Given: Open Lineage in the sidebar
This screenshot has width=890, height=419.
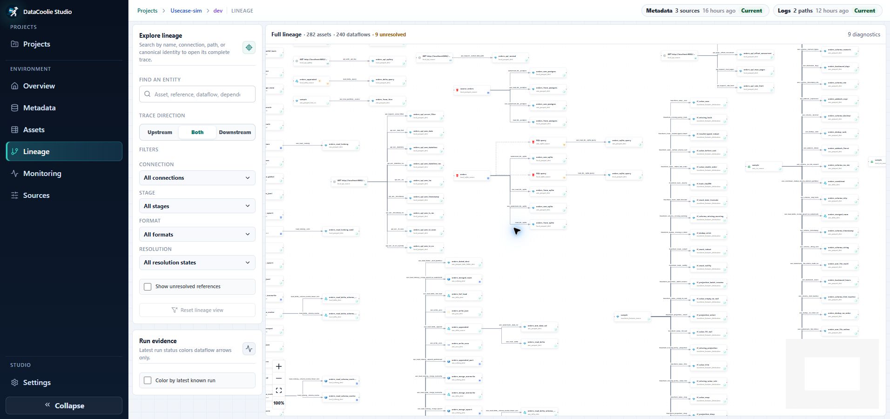Looking at the screenshot, I should [x=64, y=151].
